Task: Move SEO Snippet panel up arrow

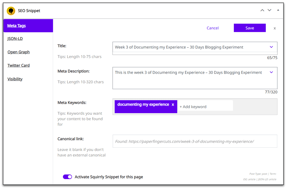Action: [x=262, y=10]
